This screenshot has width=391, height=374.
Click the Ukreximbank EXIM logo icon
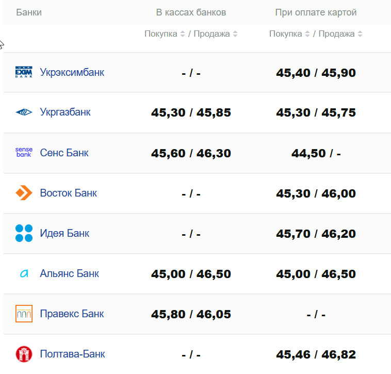pyautogui.click(x=24, y=72)
